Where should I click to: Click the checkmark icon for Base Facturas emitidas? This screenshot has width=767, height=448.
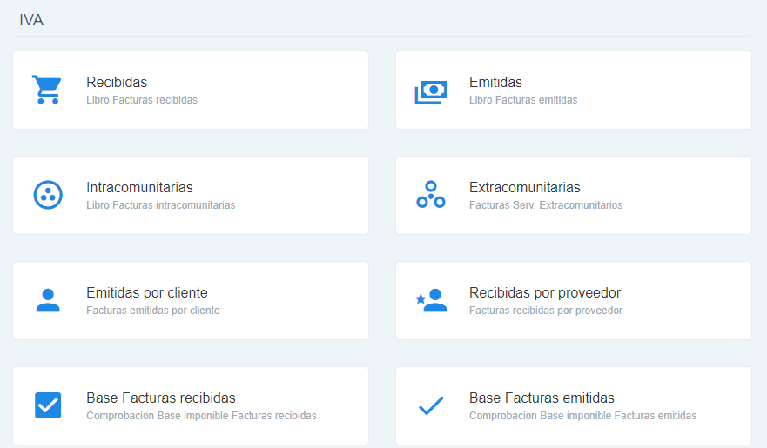click(x=430, y=405)
